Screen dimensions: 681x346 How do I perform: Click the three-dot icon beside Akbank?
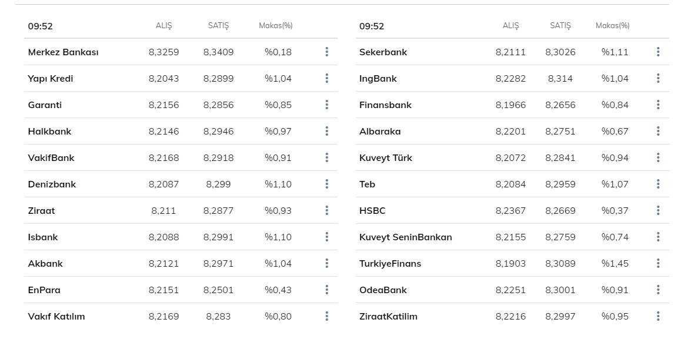(326, 263)
